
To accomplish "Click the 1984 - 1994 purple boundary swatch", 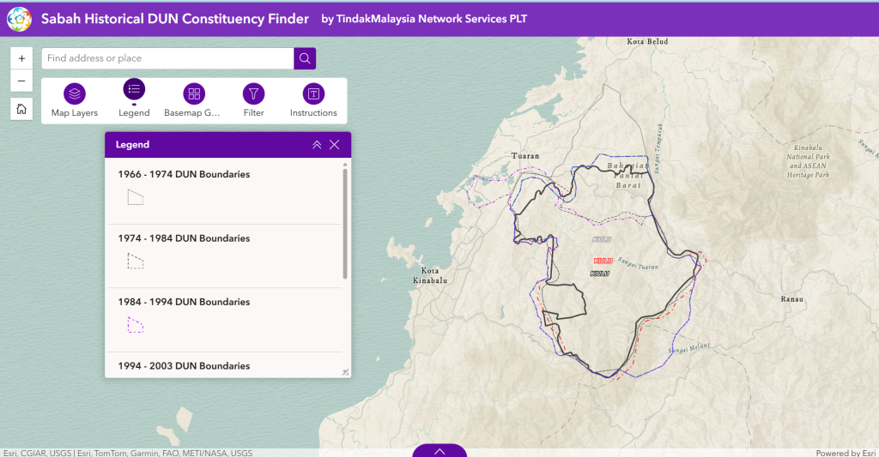I will [135, 325].
